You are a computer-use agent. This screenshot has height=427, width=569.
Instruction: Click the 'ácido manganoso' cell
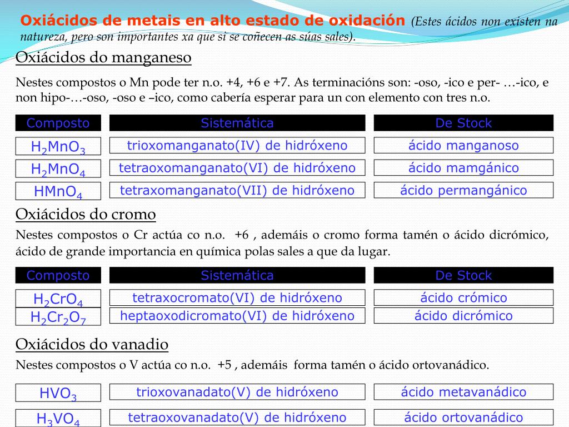464,145
